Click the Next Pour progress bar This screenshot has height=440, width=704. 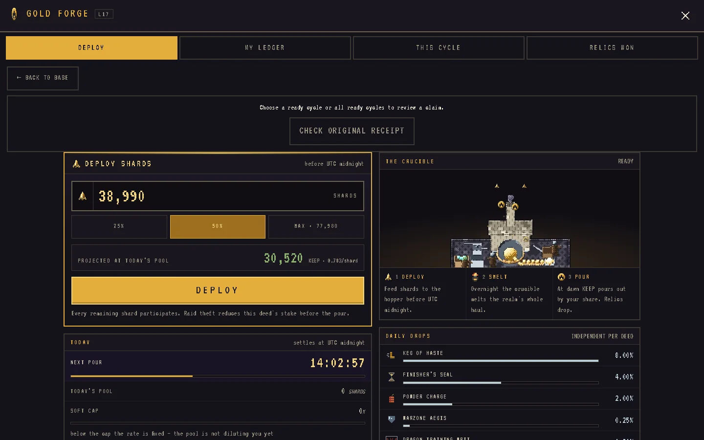click(x=218, y=376)
